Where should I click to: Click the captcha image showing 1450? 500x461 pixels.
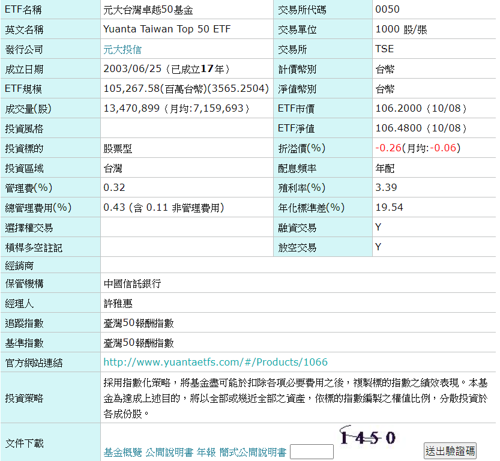point(368,436)
